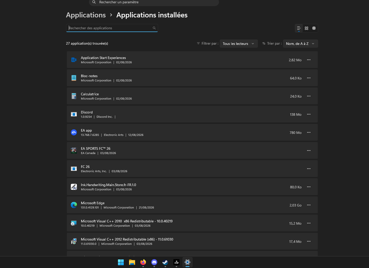This screenshot has height=268, width=369.
Task: Click the Application Start Experiences app icon
Action: (74, 60)
